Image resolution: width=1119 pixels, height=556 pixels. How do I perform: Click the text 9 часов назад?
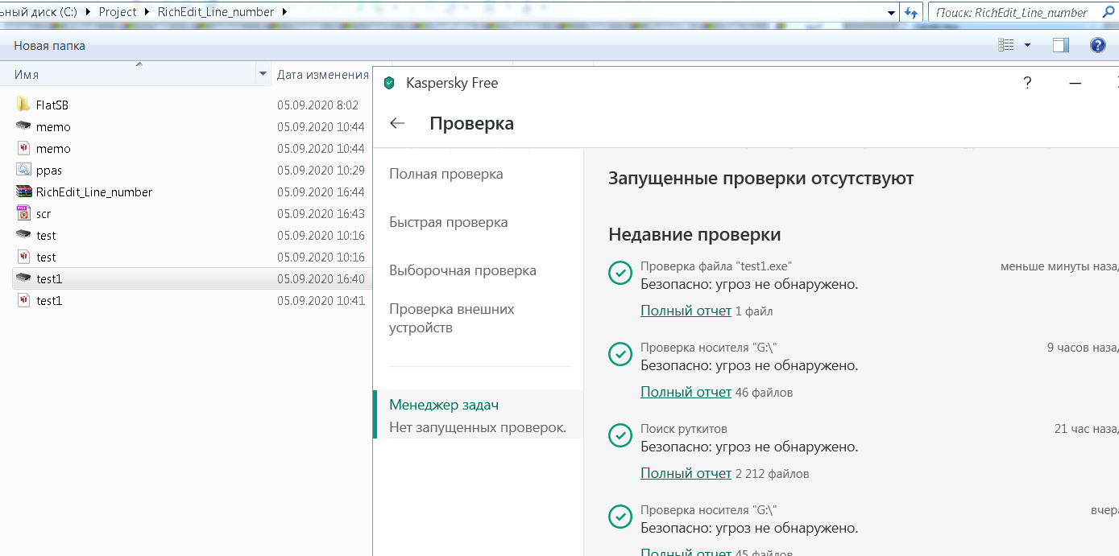pyautogui.click(x=1083, y=348)
